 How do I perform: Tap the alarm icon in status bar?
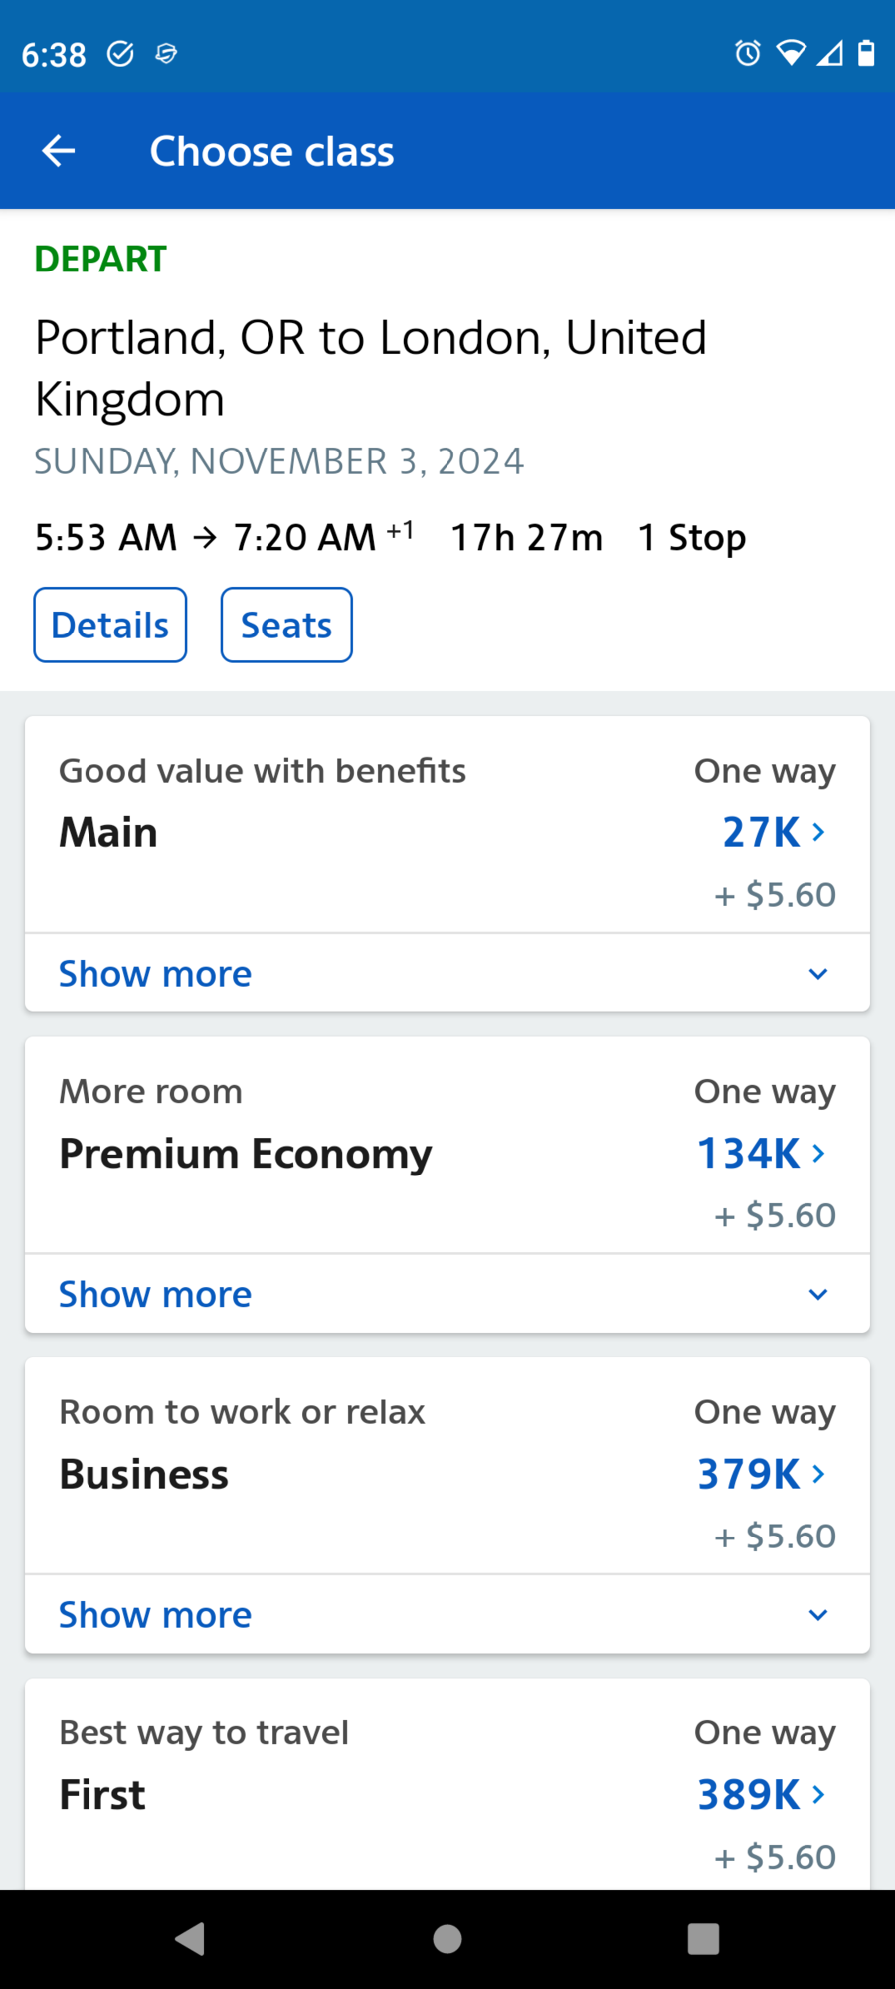tap(747, 53)
